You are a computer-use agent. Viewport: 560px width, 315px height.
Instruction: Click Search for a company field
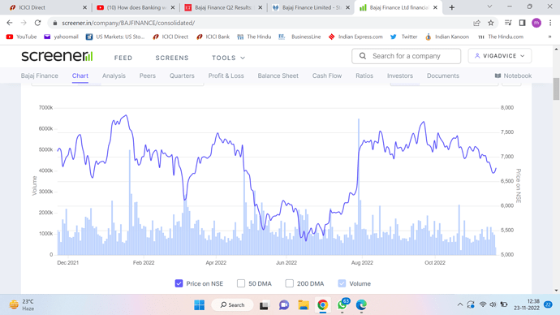(x=406, y=56)
